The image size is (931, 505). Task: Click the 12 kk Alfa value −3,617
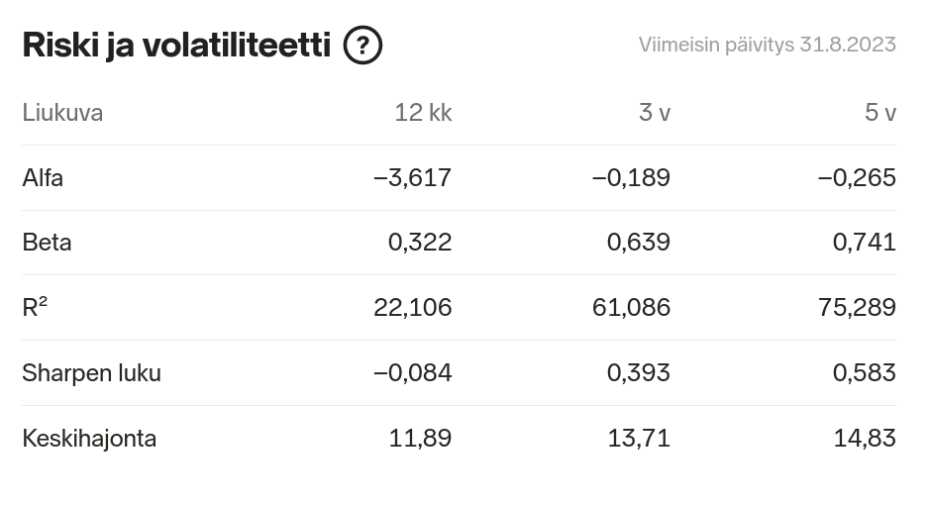click(412, 178)
